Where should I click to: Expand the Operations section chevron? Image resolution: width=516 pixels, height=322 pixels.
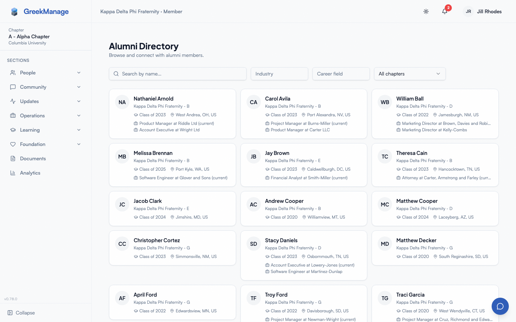point(79,116)
